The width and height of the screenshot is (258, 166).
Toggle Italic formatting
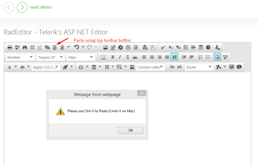click(120, 57)
